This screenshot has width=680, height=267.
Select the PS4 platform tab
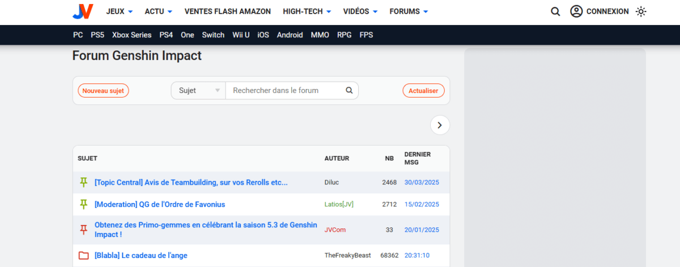[166, 35]
